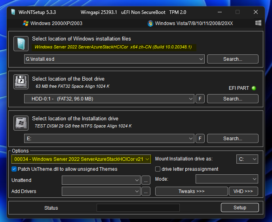Close the WinNTSetup window
The width and height of the screenshot is (272, 222).
tap(256, 12)
